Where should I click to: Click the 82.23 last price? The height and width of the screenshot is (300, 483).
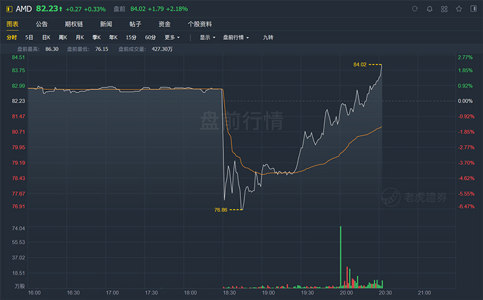coord(47,8)
